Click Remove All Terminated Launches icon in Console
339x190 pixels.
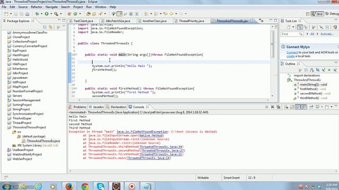tap(278, 107)
